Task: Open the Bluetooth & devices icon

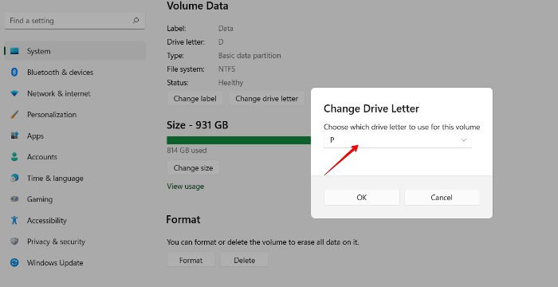Action: pyautogui.click(x=14, y=73)
